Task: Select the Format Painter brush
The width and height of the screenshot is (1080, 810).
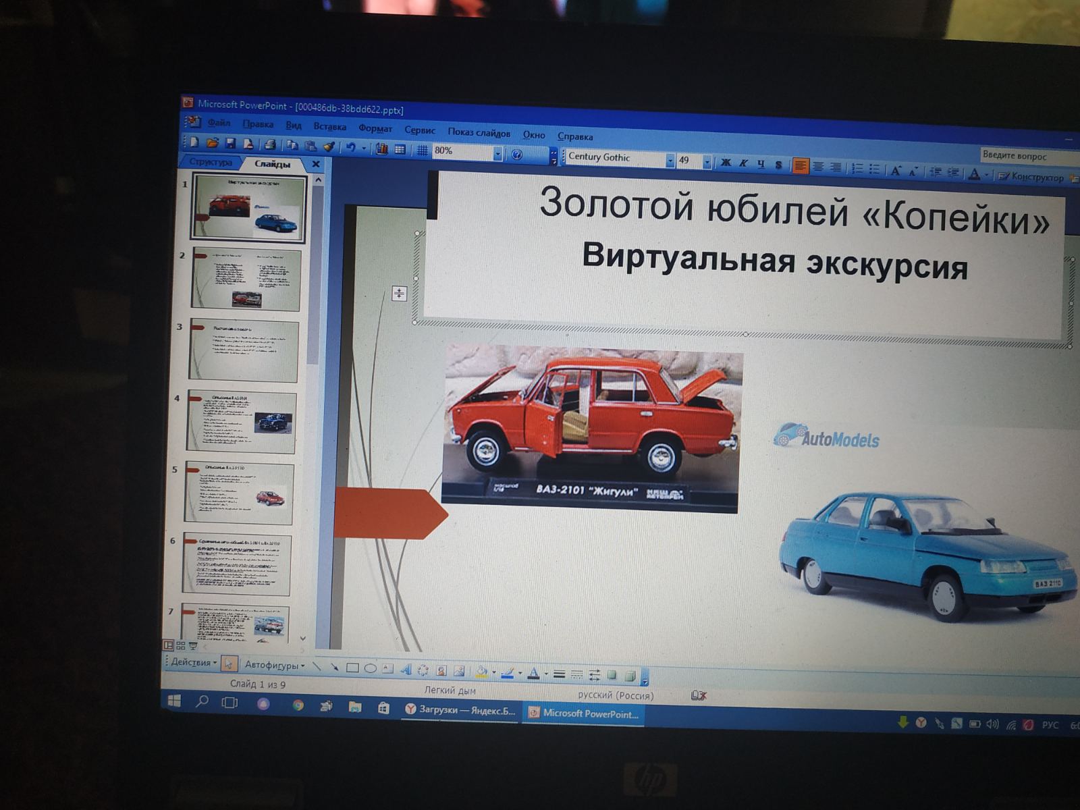Action: click(x=329, y=146)
